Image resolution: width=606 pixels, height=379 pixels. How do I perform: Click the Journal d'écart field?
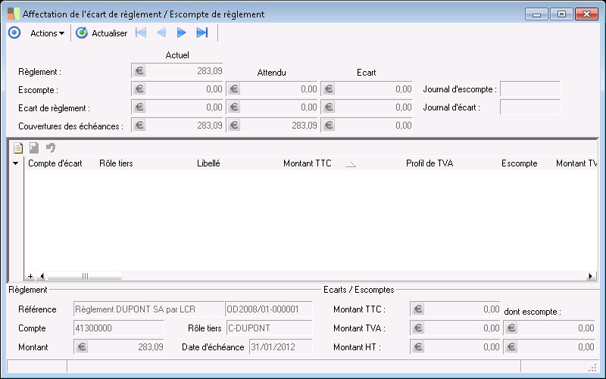[x=529, y=107]
